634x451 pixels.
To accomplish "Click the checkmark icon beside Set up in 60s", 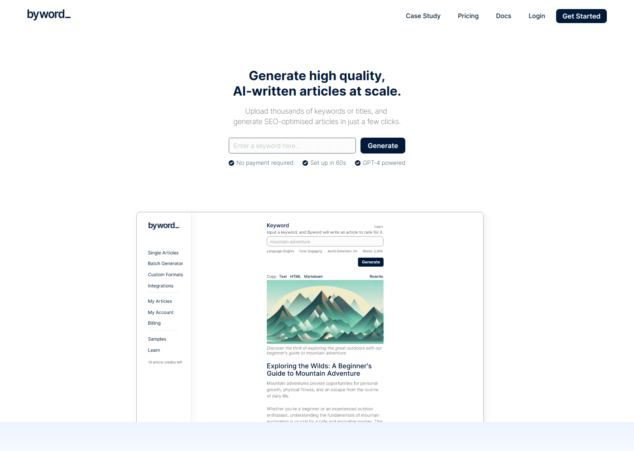I will pos(305,163).
